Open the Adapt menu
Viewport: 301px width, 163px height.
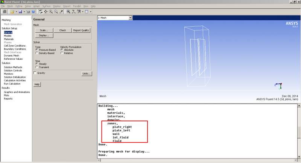36,6
